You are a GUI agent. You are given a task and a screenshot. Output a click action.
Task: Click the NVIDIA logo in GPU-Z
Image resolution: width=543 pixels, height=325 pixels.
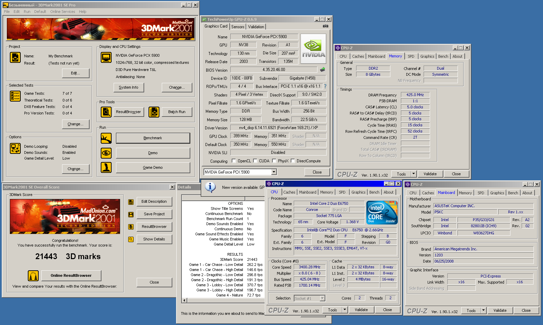[313, 49]
